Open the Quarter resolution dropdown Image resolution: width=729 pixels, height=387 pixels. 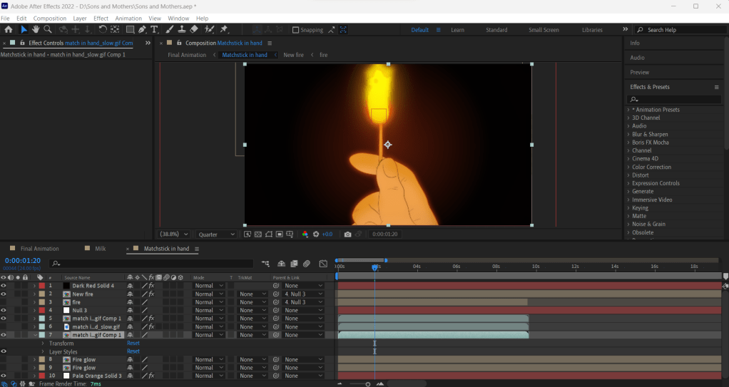click(x=218, y=234)
